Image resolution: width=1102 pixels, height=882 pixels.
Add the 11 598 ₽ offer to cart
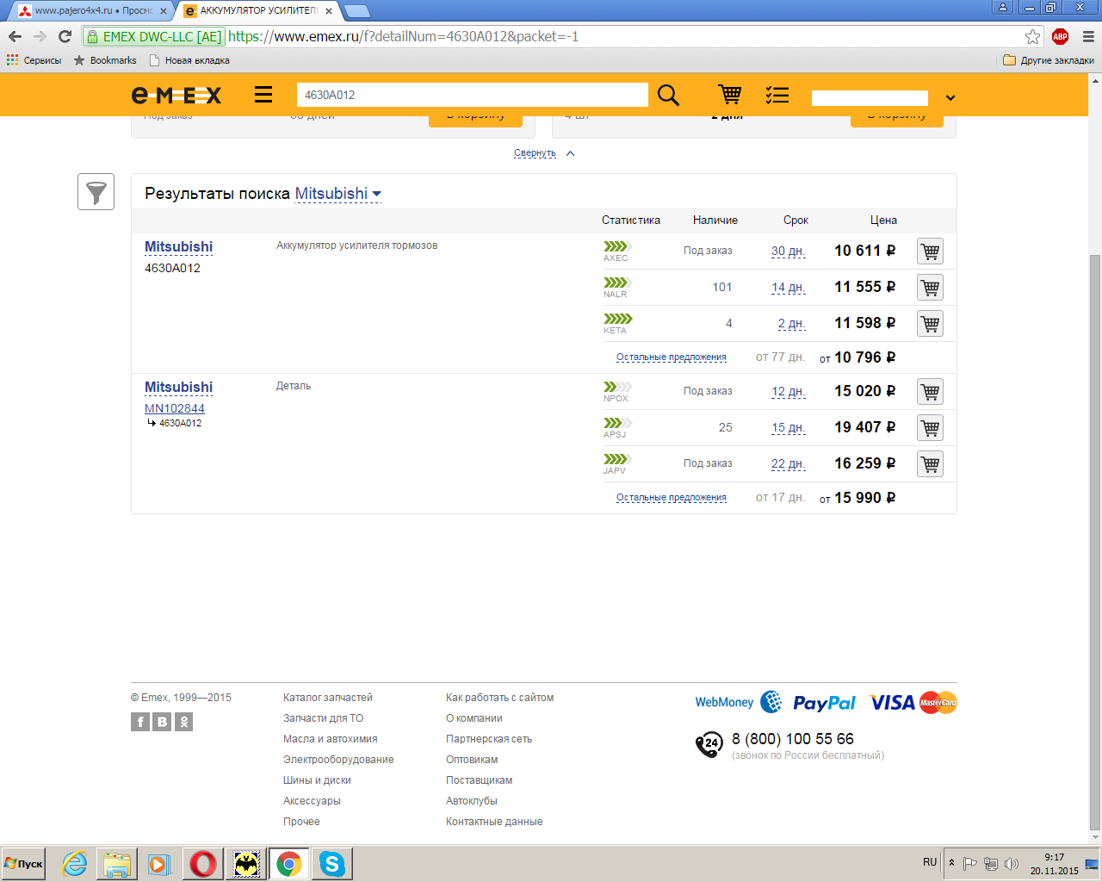coord(930,324)
